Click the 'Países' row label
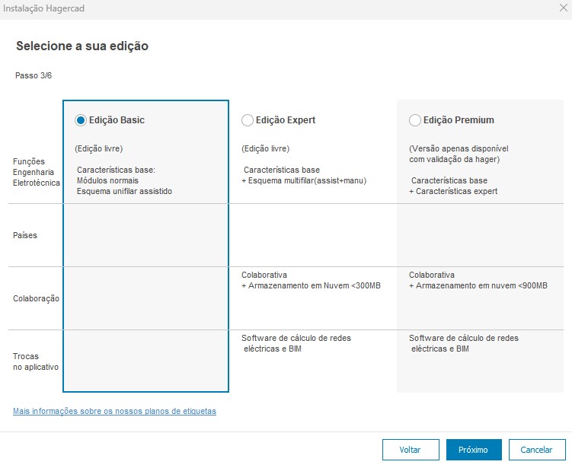Viewport: 572px width, 468px height. point(25,235)
